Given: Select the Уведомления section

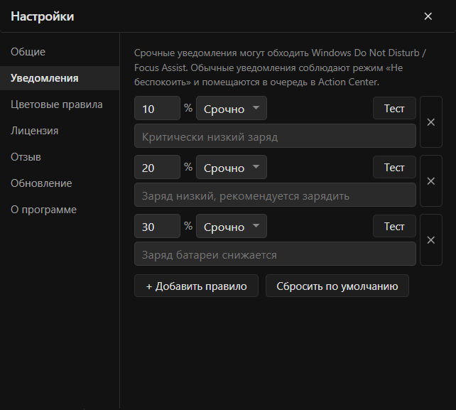Looking at the screenshot, I should pos(60,78).
